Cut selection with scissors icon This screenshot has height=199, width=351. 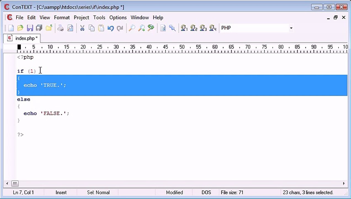82,28
